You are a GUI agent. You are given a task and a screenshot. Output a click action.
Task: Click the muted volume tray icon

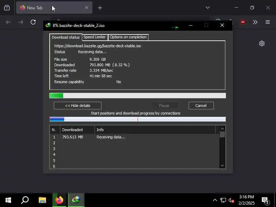click(x=231, y=200)
